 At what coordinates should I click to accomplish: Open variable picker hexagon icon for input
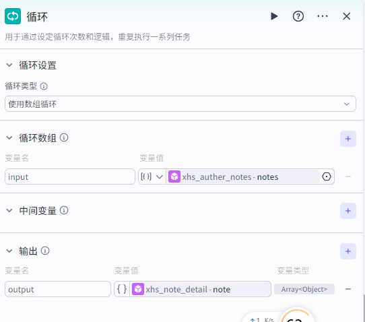[327, 176]
